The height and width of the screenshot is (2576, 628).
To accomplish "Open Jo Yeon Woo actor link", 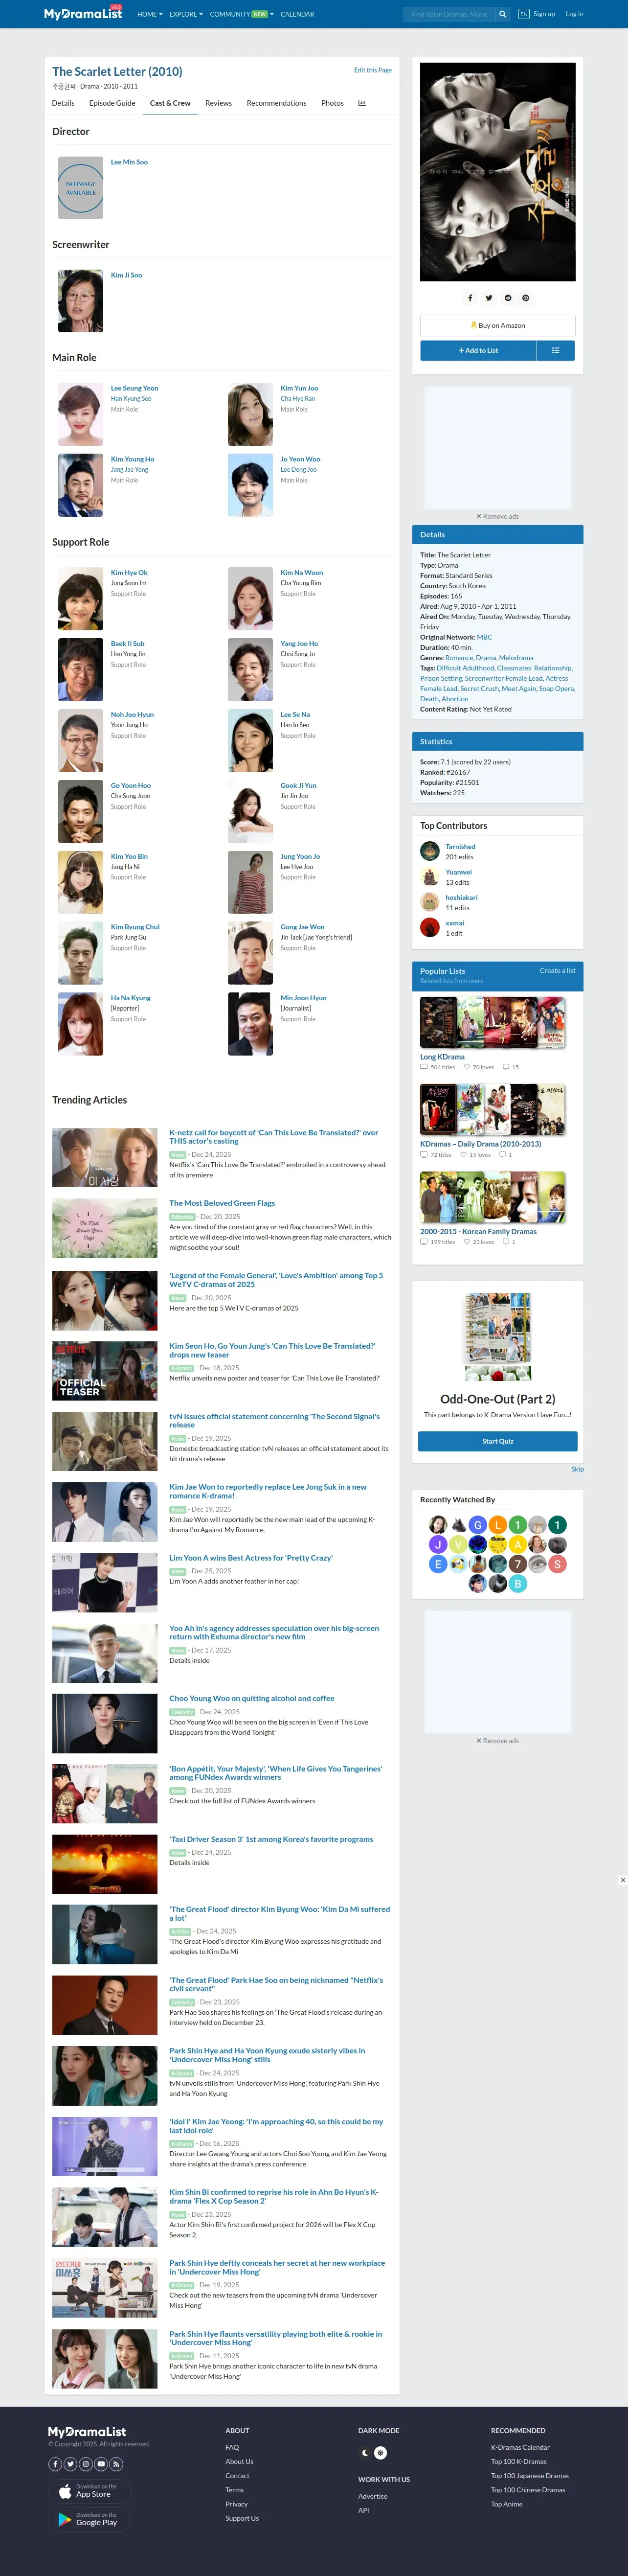I will (300, 459).
